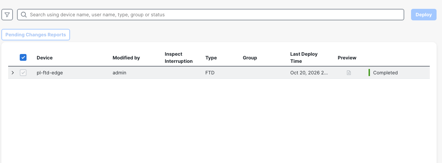Open deployment preview icon for pl-ftd-edge
The width and height of the screenshot is (442, 163).
[x=349, y=73]
